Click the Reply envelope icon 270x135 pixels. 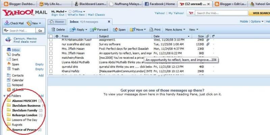73,30
